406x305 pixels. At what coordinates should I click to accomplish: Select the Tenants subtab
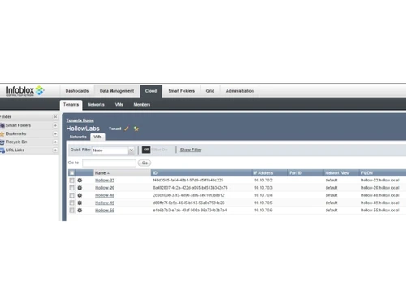pyautogui.click(x=71, y=105)
